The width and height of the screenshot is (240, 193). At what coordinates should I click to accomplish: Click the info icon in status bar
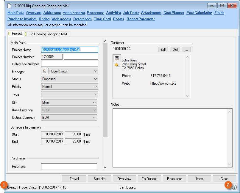[234, 187]
